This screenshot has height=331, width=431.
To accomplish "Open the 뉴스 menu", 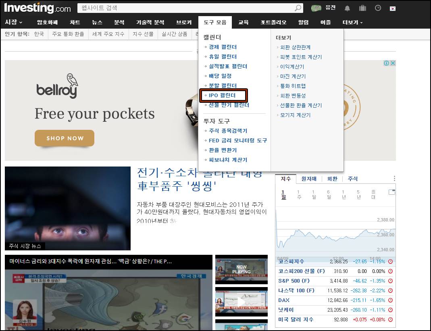I will pyautogui.click(x=97, y=22).
